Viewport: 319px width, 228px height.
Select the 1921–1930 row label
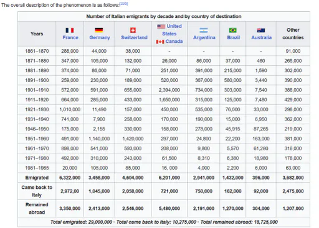tap(37, 109)
